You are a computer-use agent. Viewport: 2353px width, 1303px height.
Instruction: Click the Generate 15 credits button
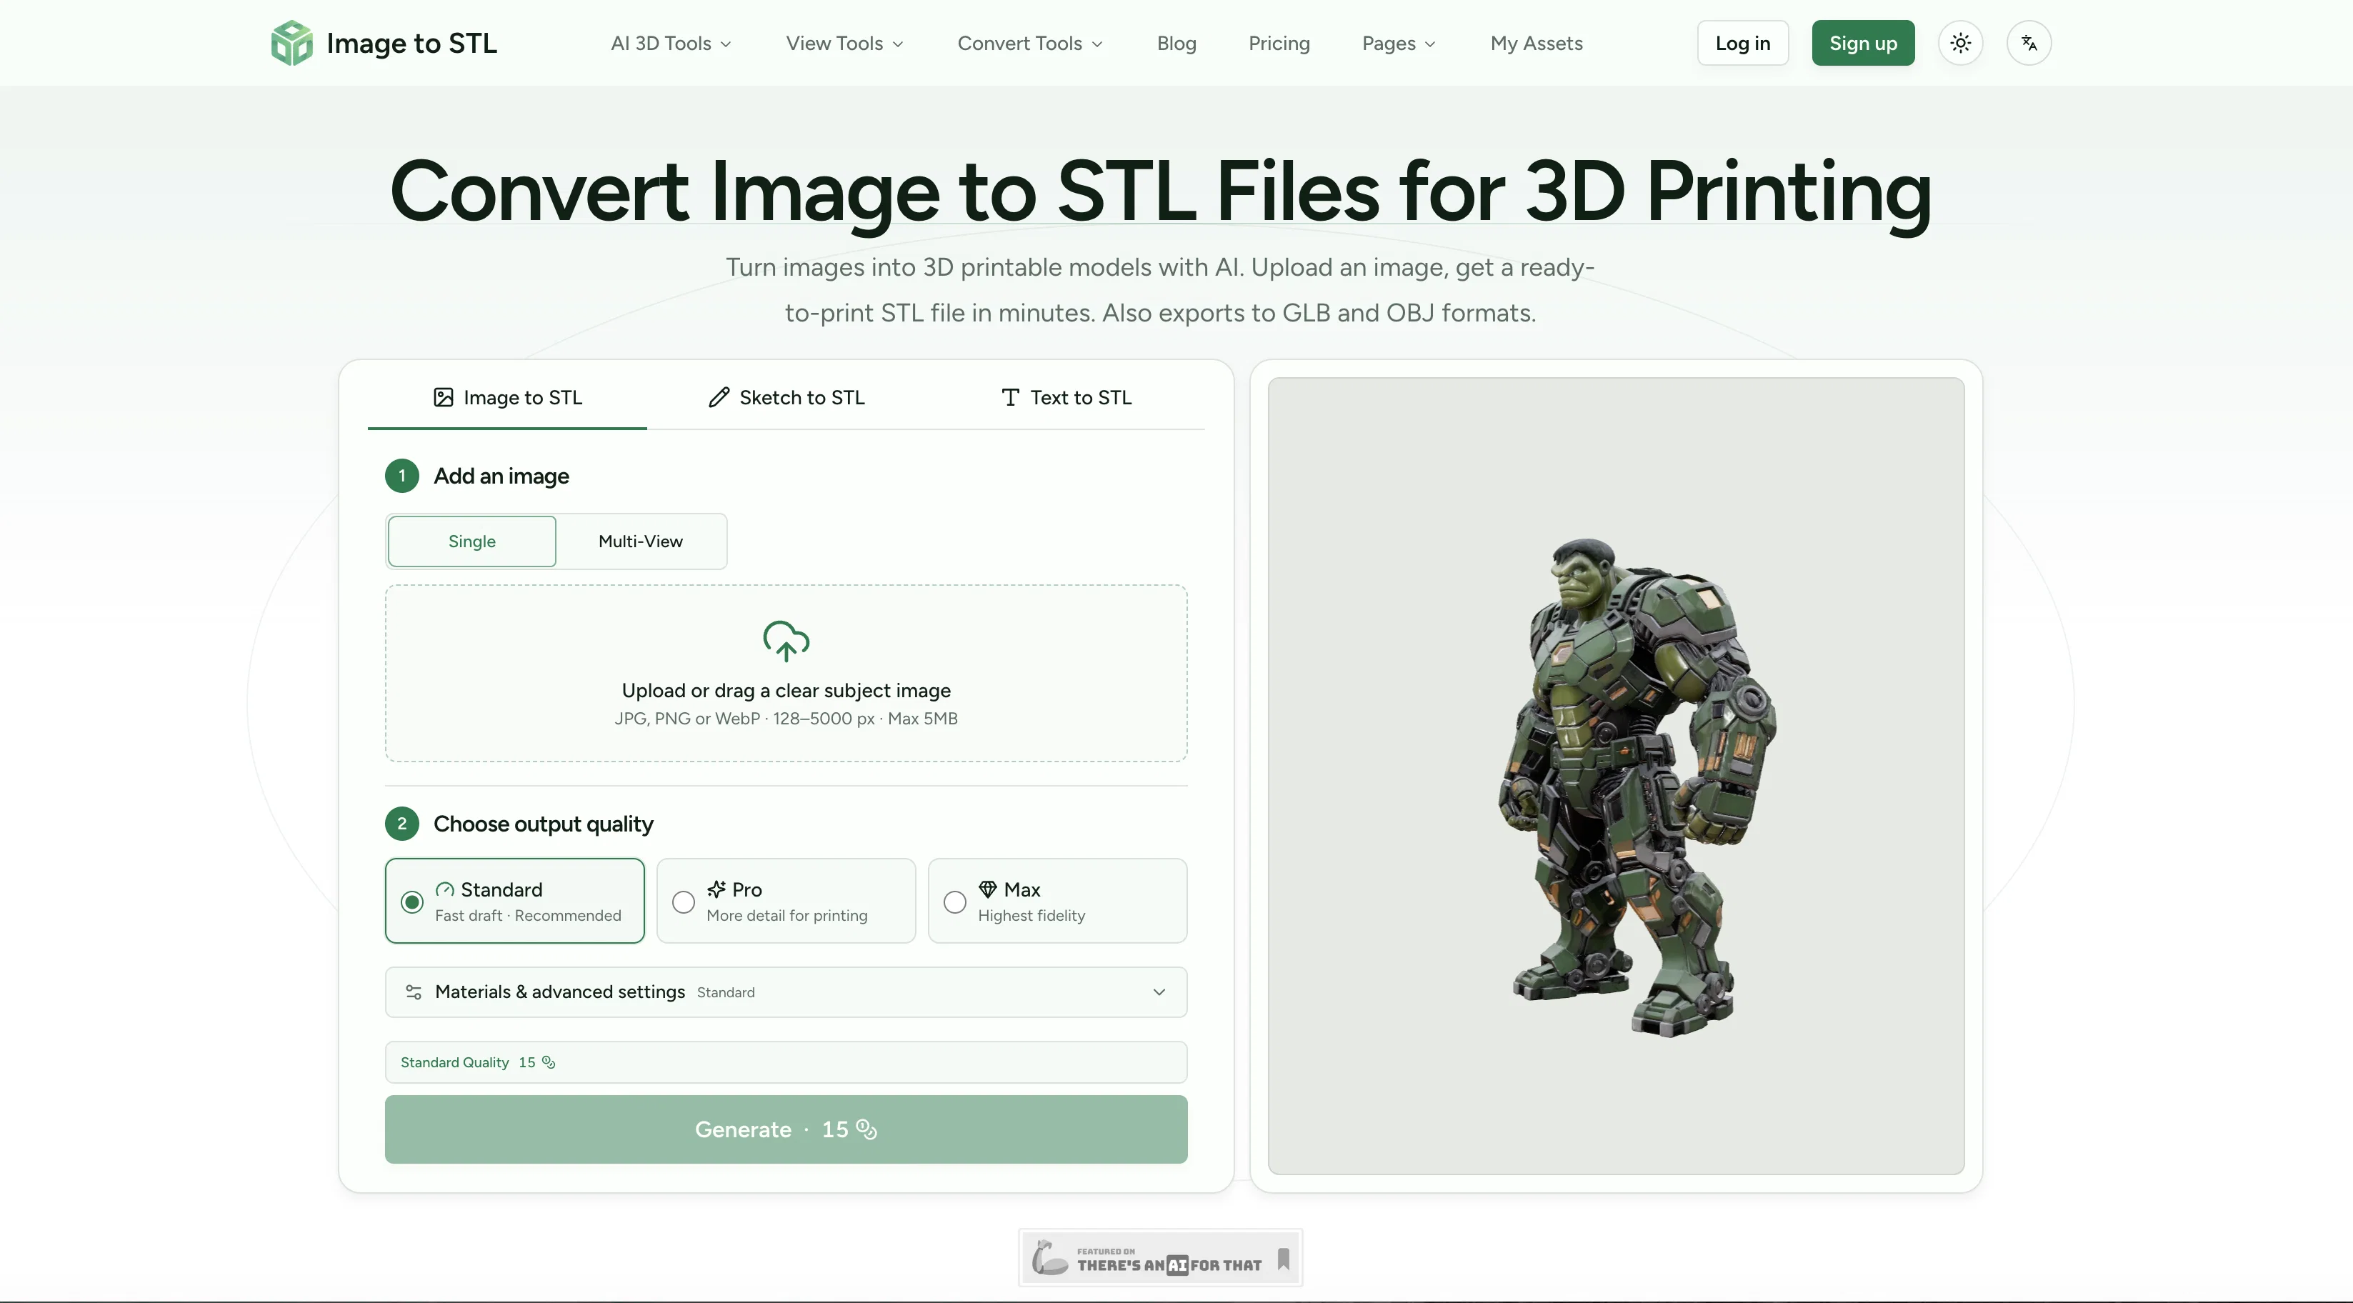pyautogui.click(x=786, y=1129)
